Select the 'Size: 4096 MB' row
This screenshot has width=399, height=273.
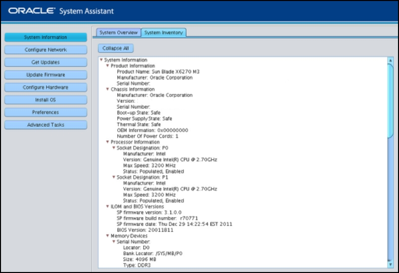pos(140,259)
